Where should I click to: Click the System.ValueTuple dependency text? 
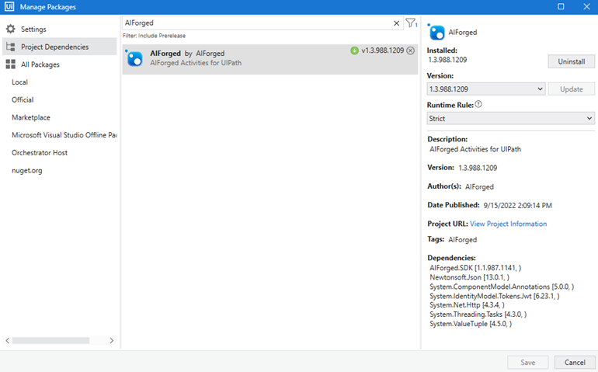[471, 324]
